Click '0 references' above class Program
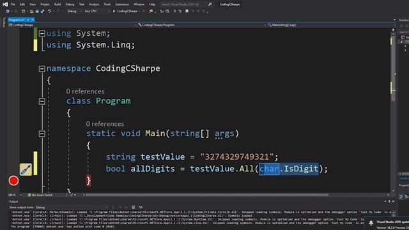 coord(85,91)
